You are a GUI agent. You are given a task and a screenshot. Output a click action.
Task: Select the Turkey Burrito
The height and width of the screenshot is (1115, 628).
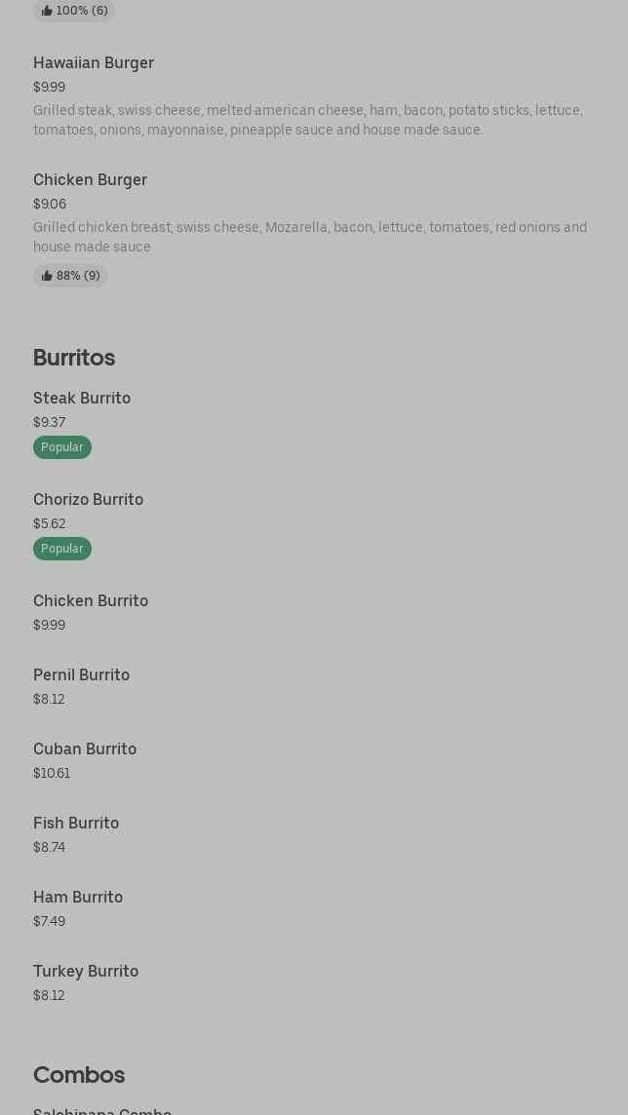86,972
